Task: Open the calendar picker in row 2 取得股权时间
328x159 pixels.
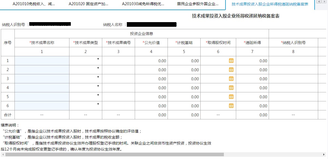Action: 231,70
